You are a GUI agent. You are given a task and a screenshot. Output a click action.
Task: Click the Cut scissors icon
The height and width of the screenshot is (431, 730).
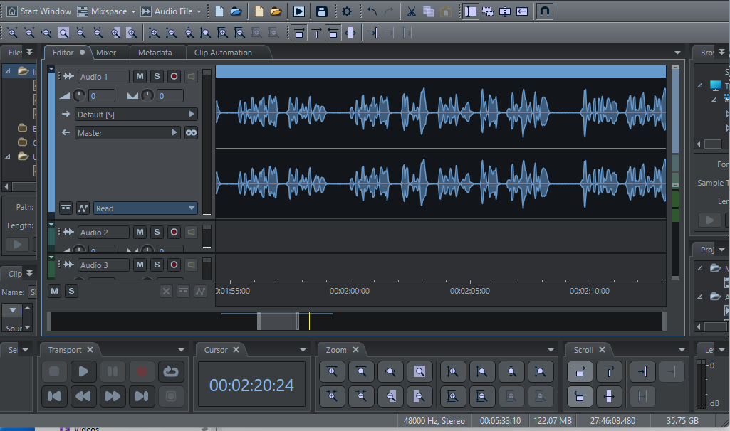coord(411,11)
